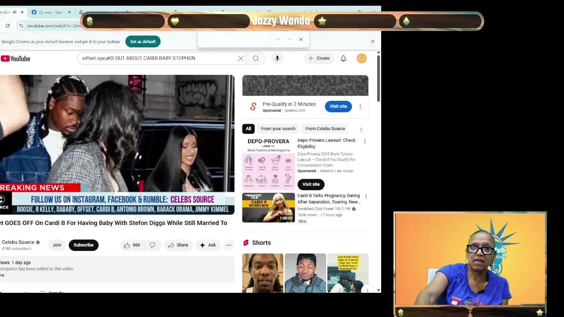564x317 pixels.
Task: Like the video with 969 likes
Action: (132, 245)
